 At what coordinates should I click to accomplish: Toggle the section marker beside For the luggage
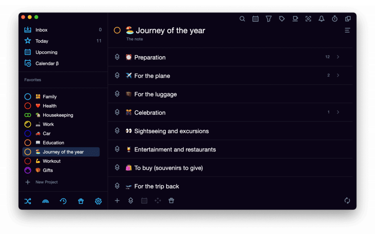click(x=117, y=94)
